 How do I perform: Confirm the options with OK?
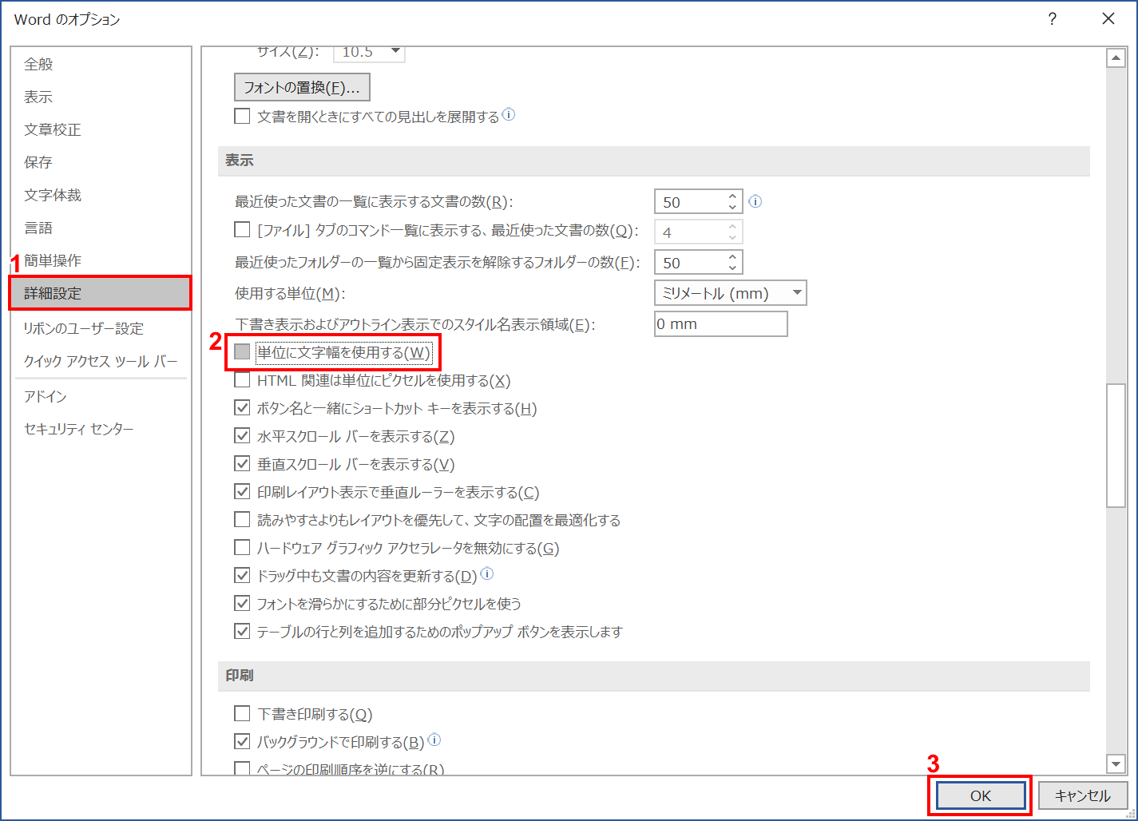point(981,795)
